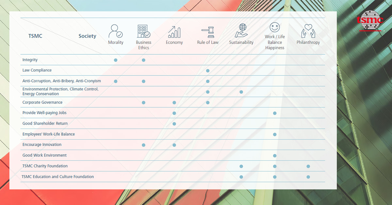Click the Economy bar chart icon
392x205 pixels.
click(x=174, y=32)
